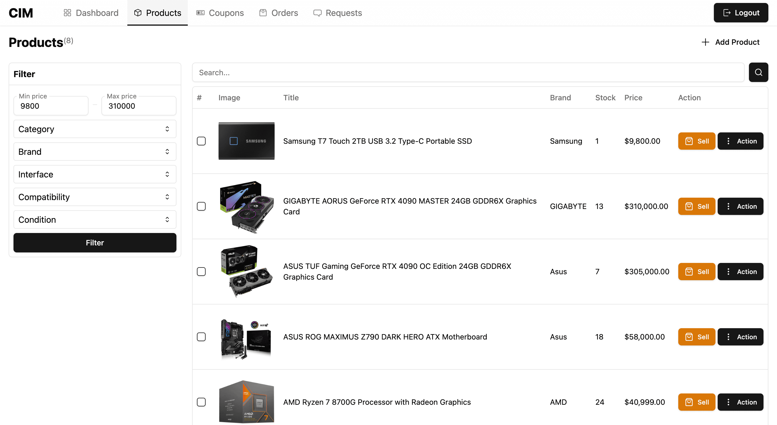Sell the GIGABYTE AORUS RTX 4090
Viewport: 777px width, 425px height.
[x=696, y=207]
